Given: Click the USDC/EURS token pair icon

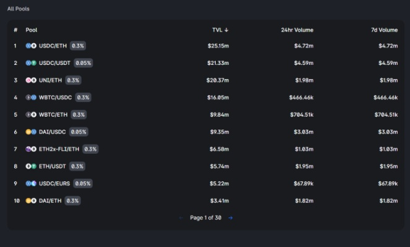Looking at the screenshot, I should [x=30, y=184].
